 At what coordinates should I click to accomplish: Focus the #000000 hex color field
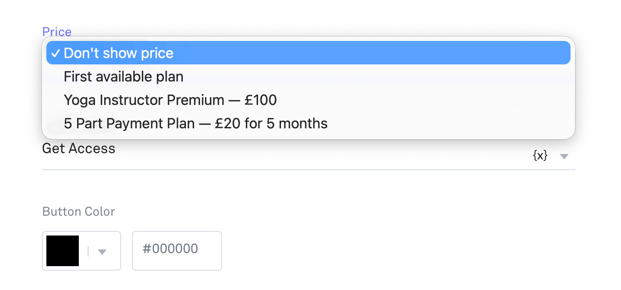coord(177,251)
